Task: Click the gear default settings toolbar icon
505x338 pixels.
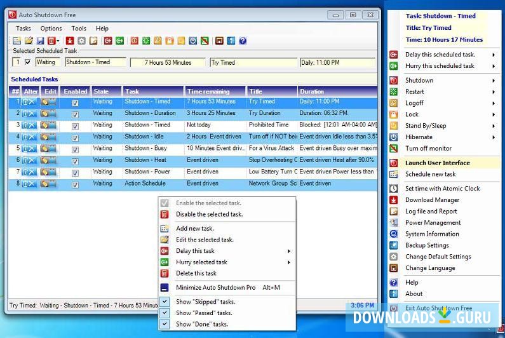Action: tap(82, 41)
